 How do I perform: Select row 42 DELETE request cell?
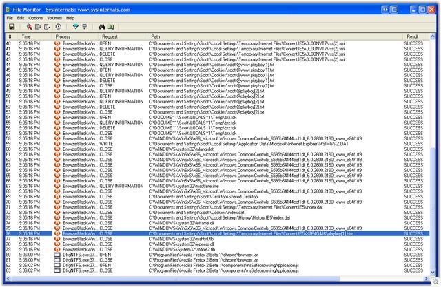coord(107,54)
